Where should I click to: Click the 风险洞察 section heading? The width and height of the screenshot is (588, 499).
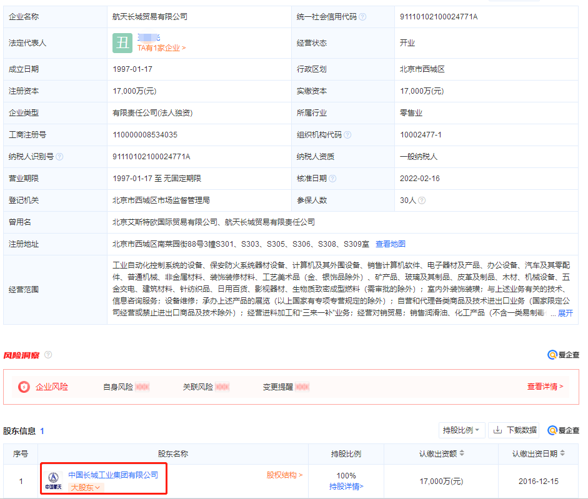[21, 355]
